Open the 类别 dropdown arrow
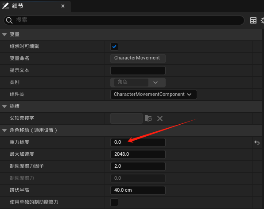Image resolution: width=264 pixels, height=209 pixels. point(155,83)
